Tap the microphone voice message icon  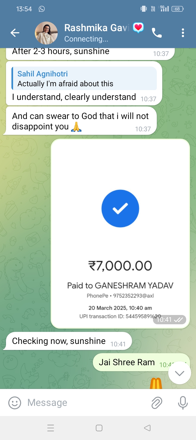tap(183, 403)
